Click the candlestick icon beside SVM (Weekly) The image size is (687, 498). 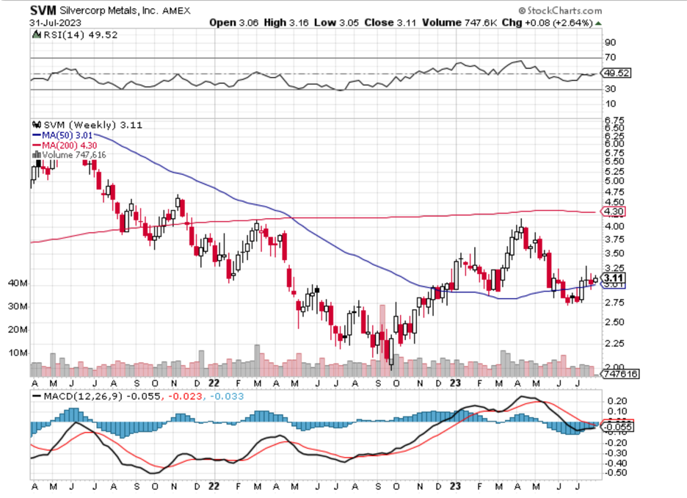pyautogui.click(x=34, y=126)
